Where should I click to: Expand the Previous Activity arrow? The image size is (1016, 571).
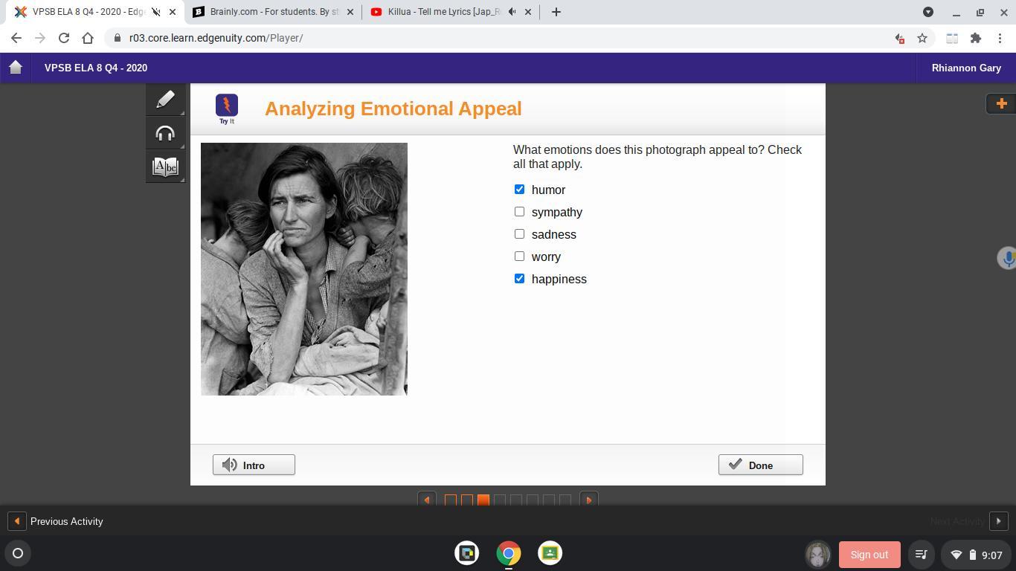click(16, 521)
